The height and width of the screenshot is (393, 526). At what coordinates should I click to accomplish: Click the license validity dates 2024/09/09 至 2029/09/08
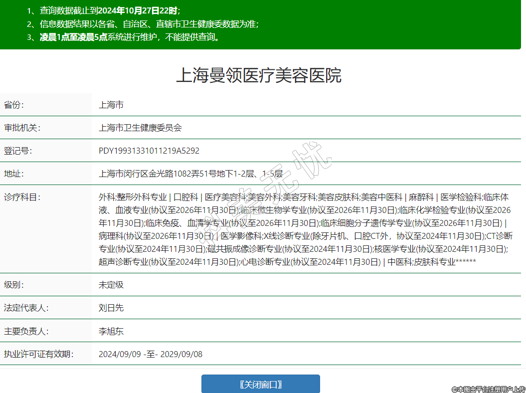click(151, 354)
